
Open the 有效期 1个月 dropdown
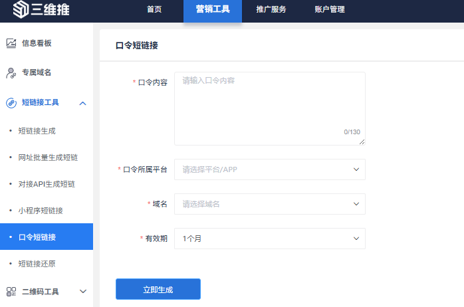pyautogui.click(x=270, y=239)
